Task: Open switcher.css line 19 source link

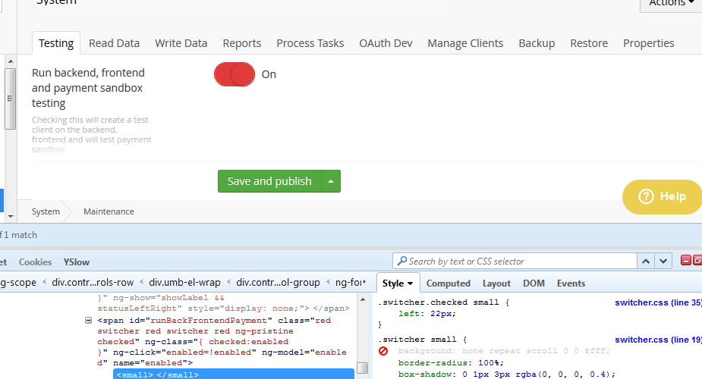Action: pyautogui.click(x=658, y=340)
